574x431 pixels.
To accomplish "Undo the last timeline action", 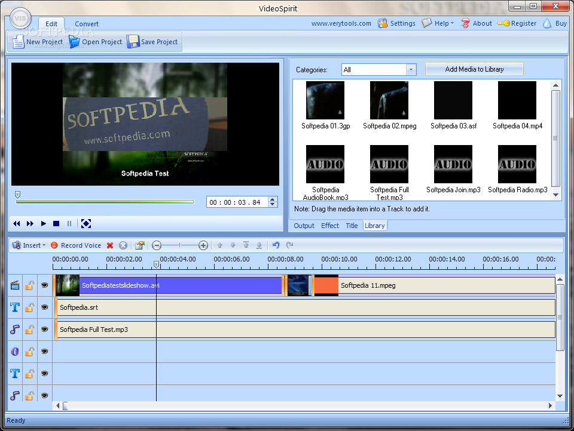I will tap(276, 245).
